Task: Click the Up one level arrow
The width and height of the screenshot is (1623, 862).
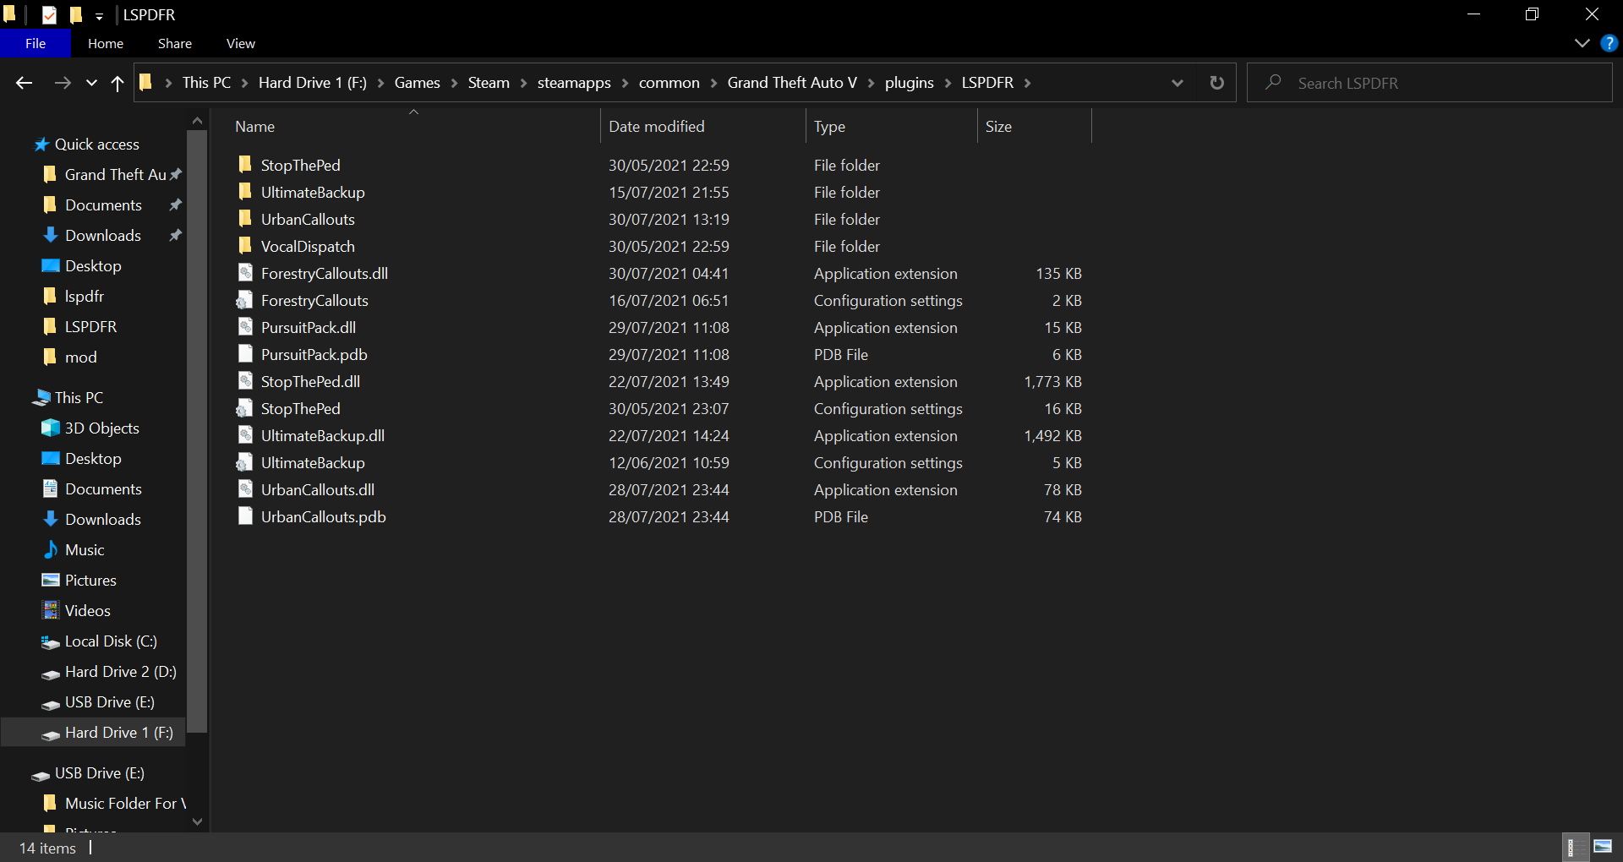Action: pyautogui.click(x=117, y=83)
